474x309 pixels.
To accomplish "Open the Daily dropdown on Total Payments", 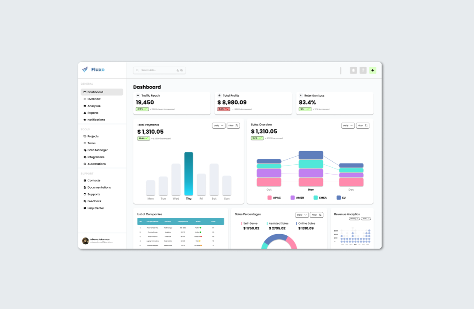I will pyautogui.click(x=218, y=125).
